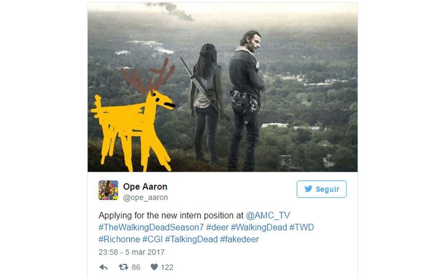Open the #WalkingDead hashtag
This screenshot has height=278, width=444.
click(259, 227)
